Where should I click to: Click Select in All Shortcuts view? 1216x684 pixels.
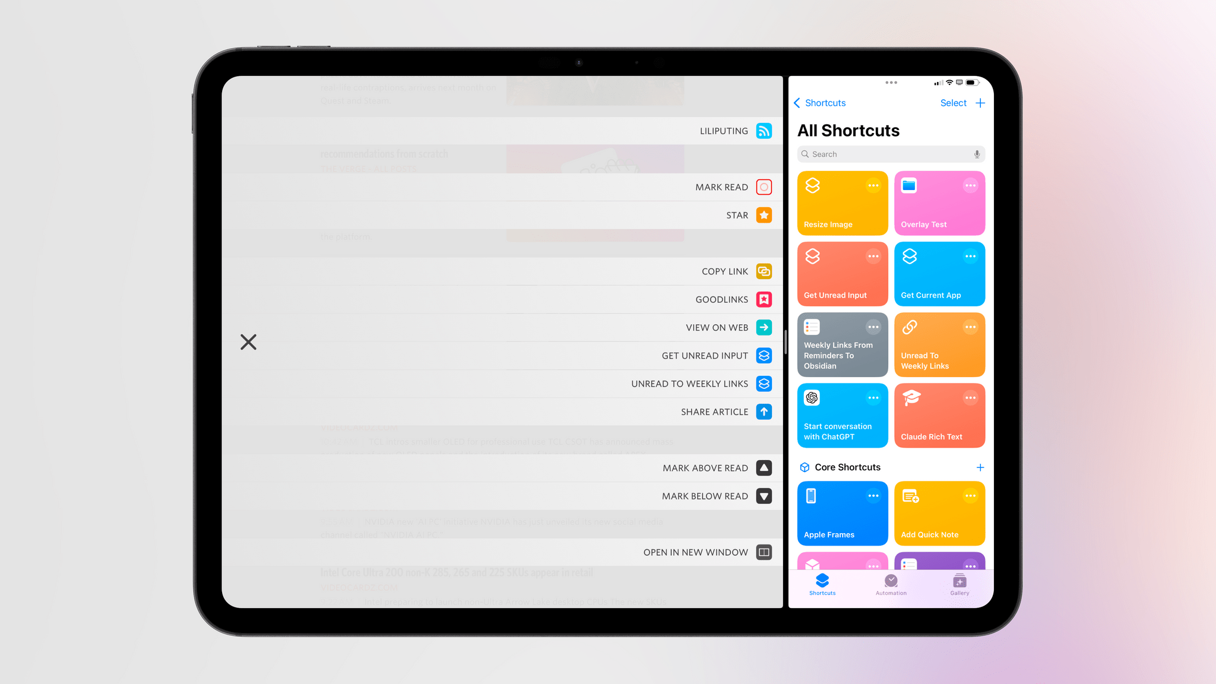point(953,103)
